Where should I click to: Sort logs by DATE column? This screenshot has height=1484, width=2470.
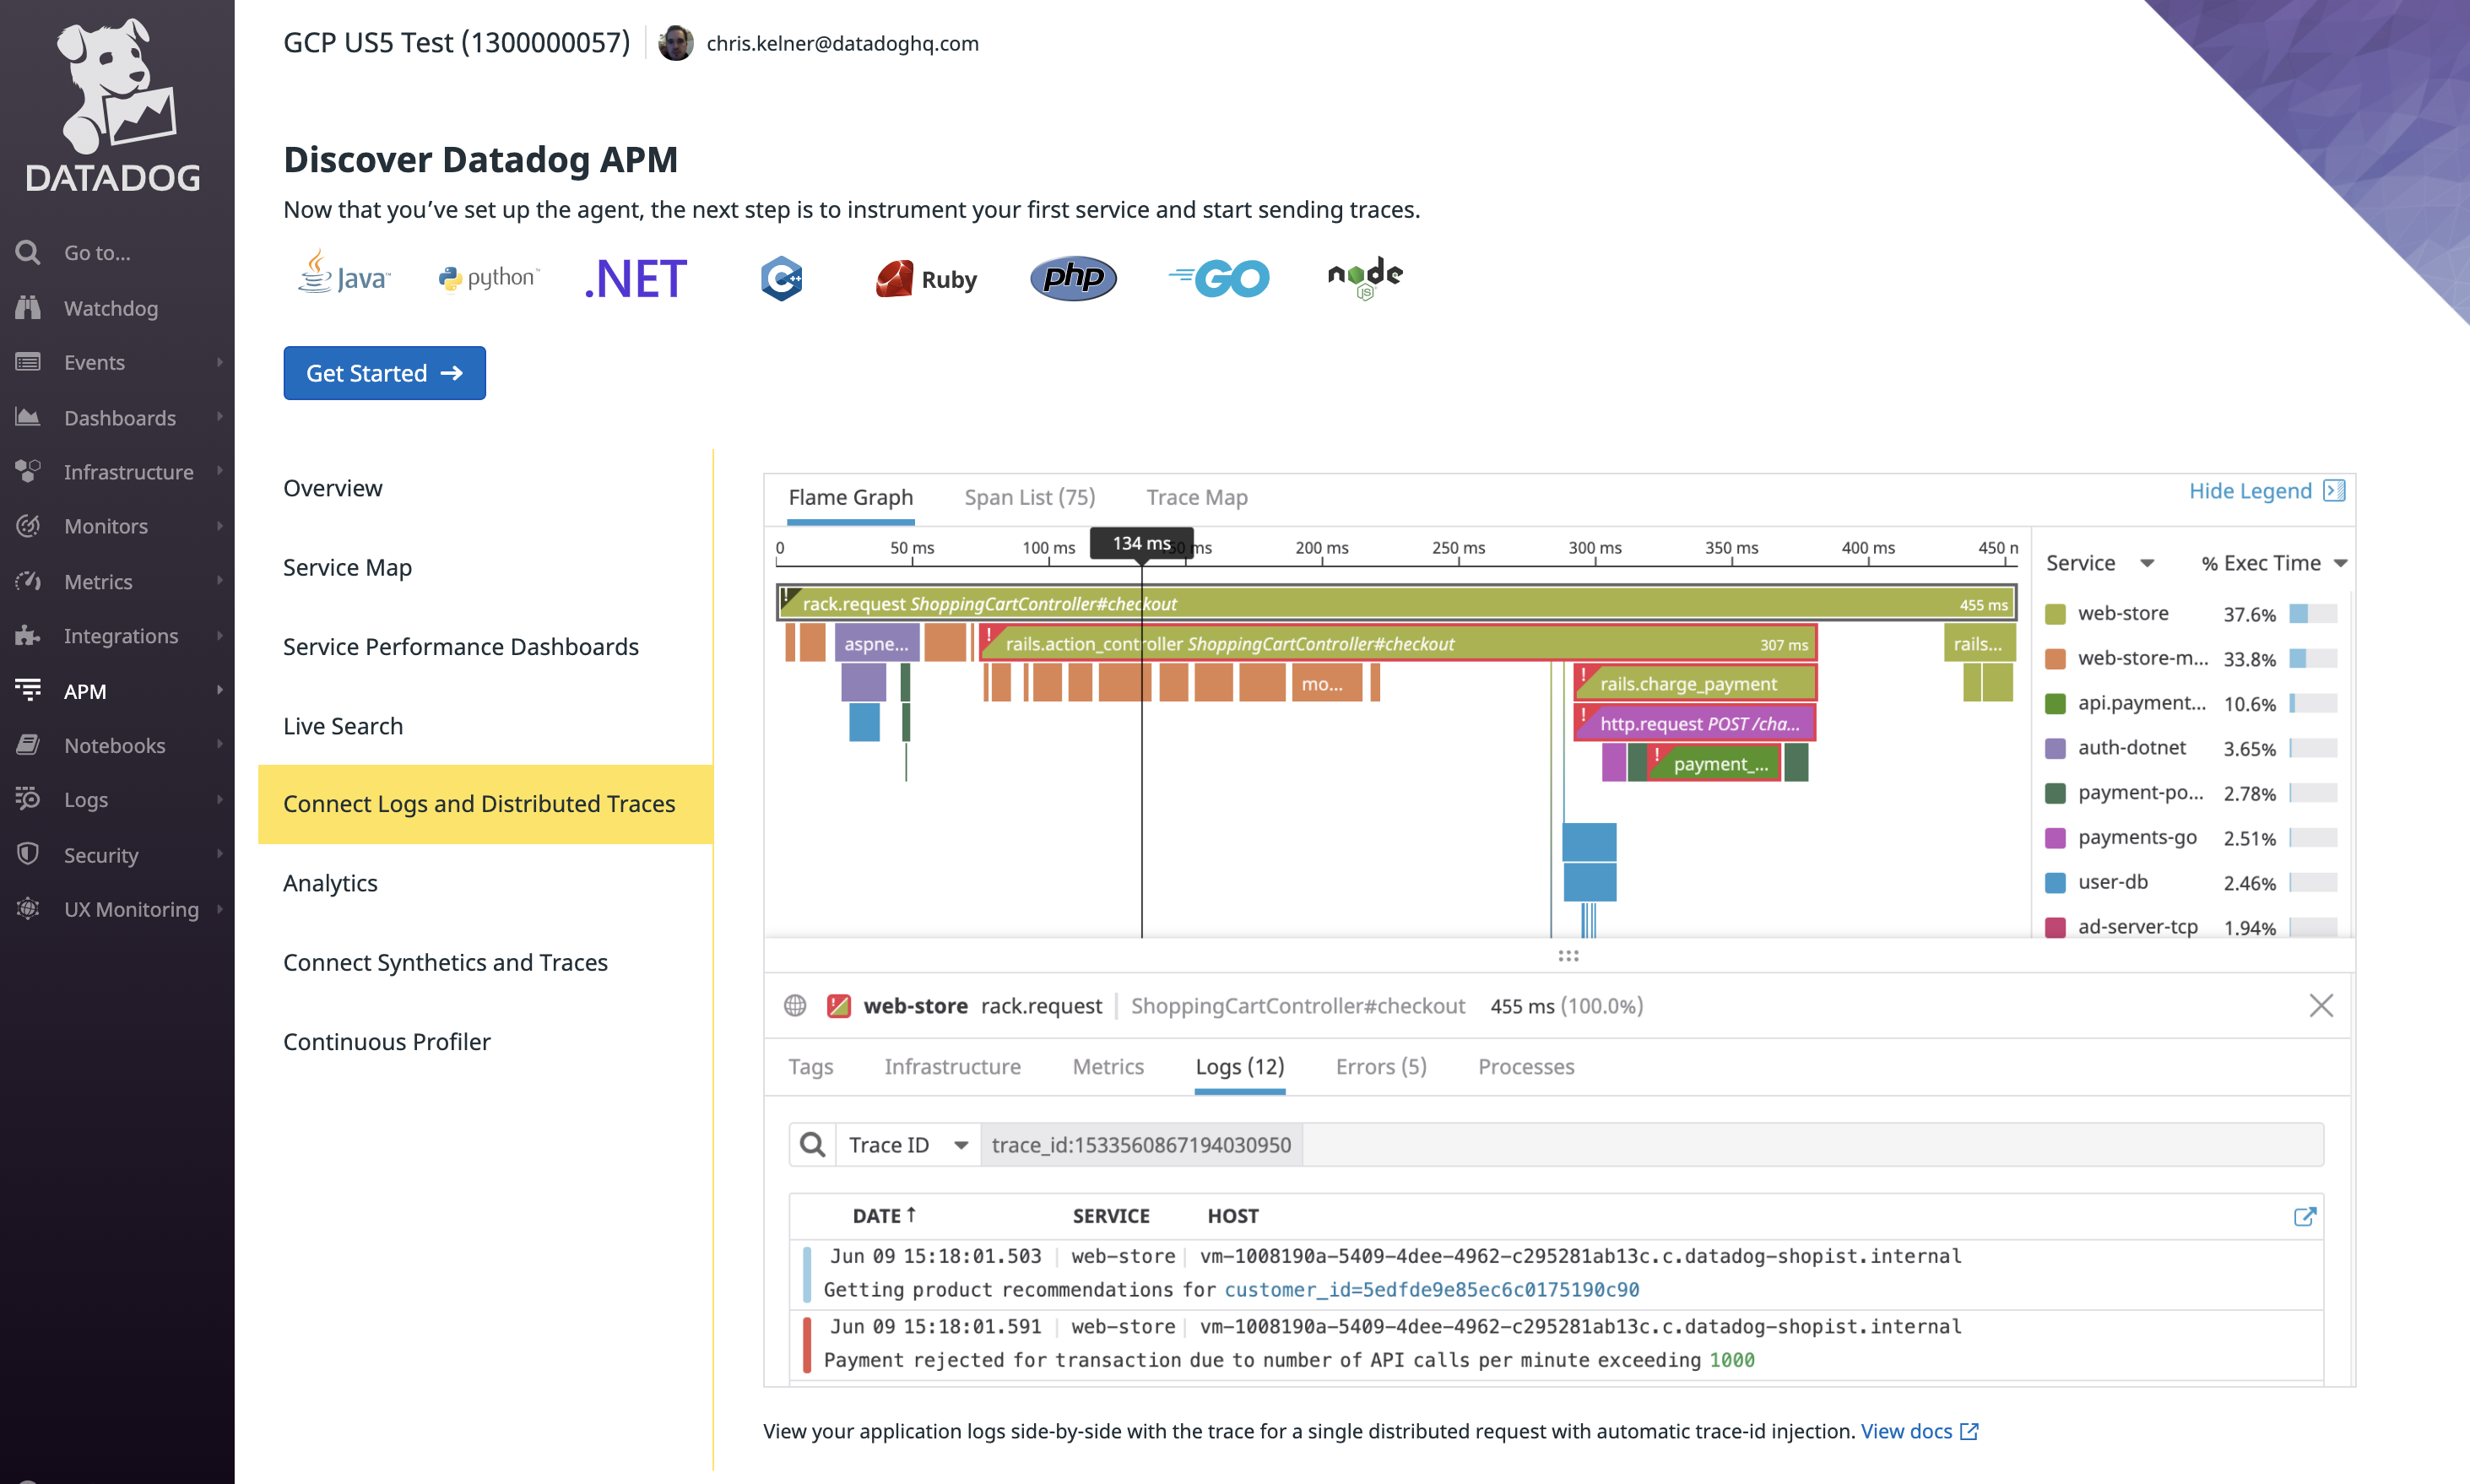tap(884, 1215)
